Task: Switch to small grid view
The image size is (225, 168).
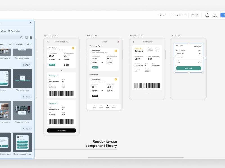Action: pyautogui.click(x=26, y=38)
